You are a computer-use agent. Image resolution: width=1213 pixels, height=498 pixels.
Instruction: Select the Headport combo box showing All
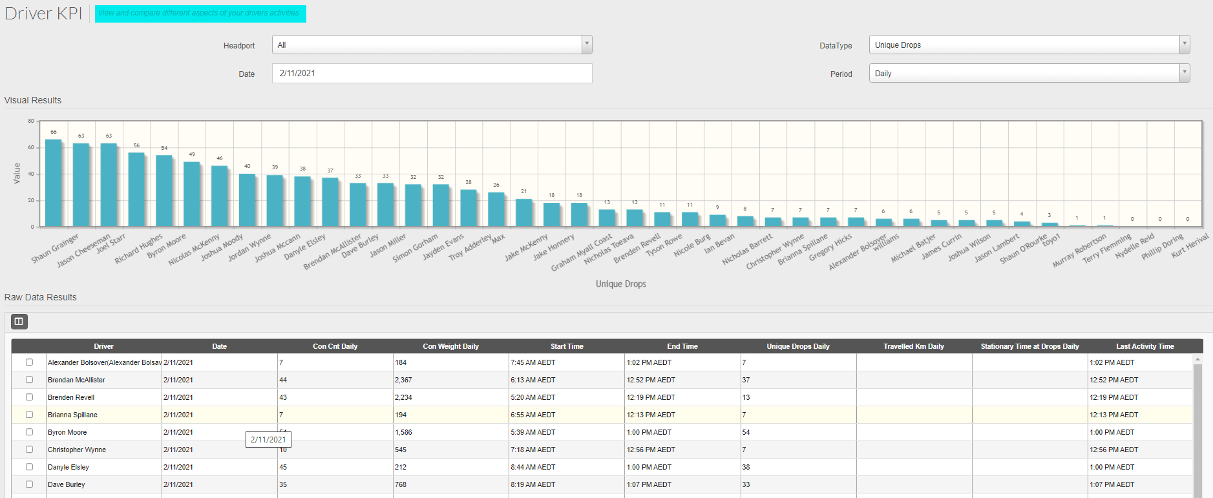tap(432, 45)
